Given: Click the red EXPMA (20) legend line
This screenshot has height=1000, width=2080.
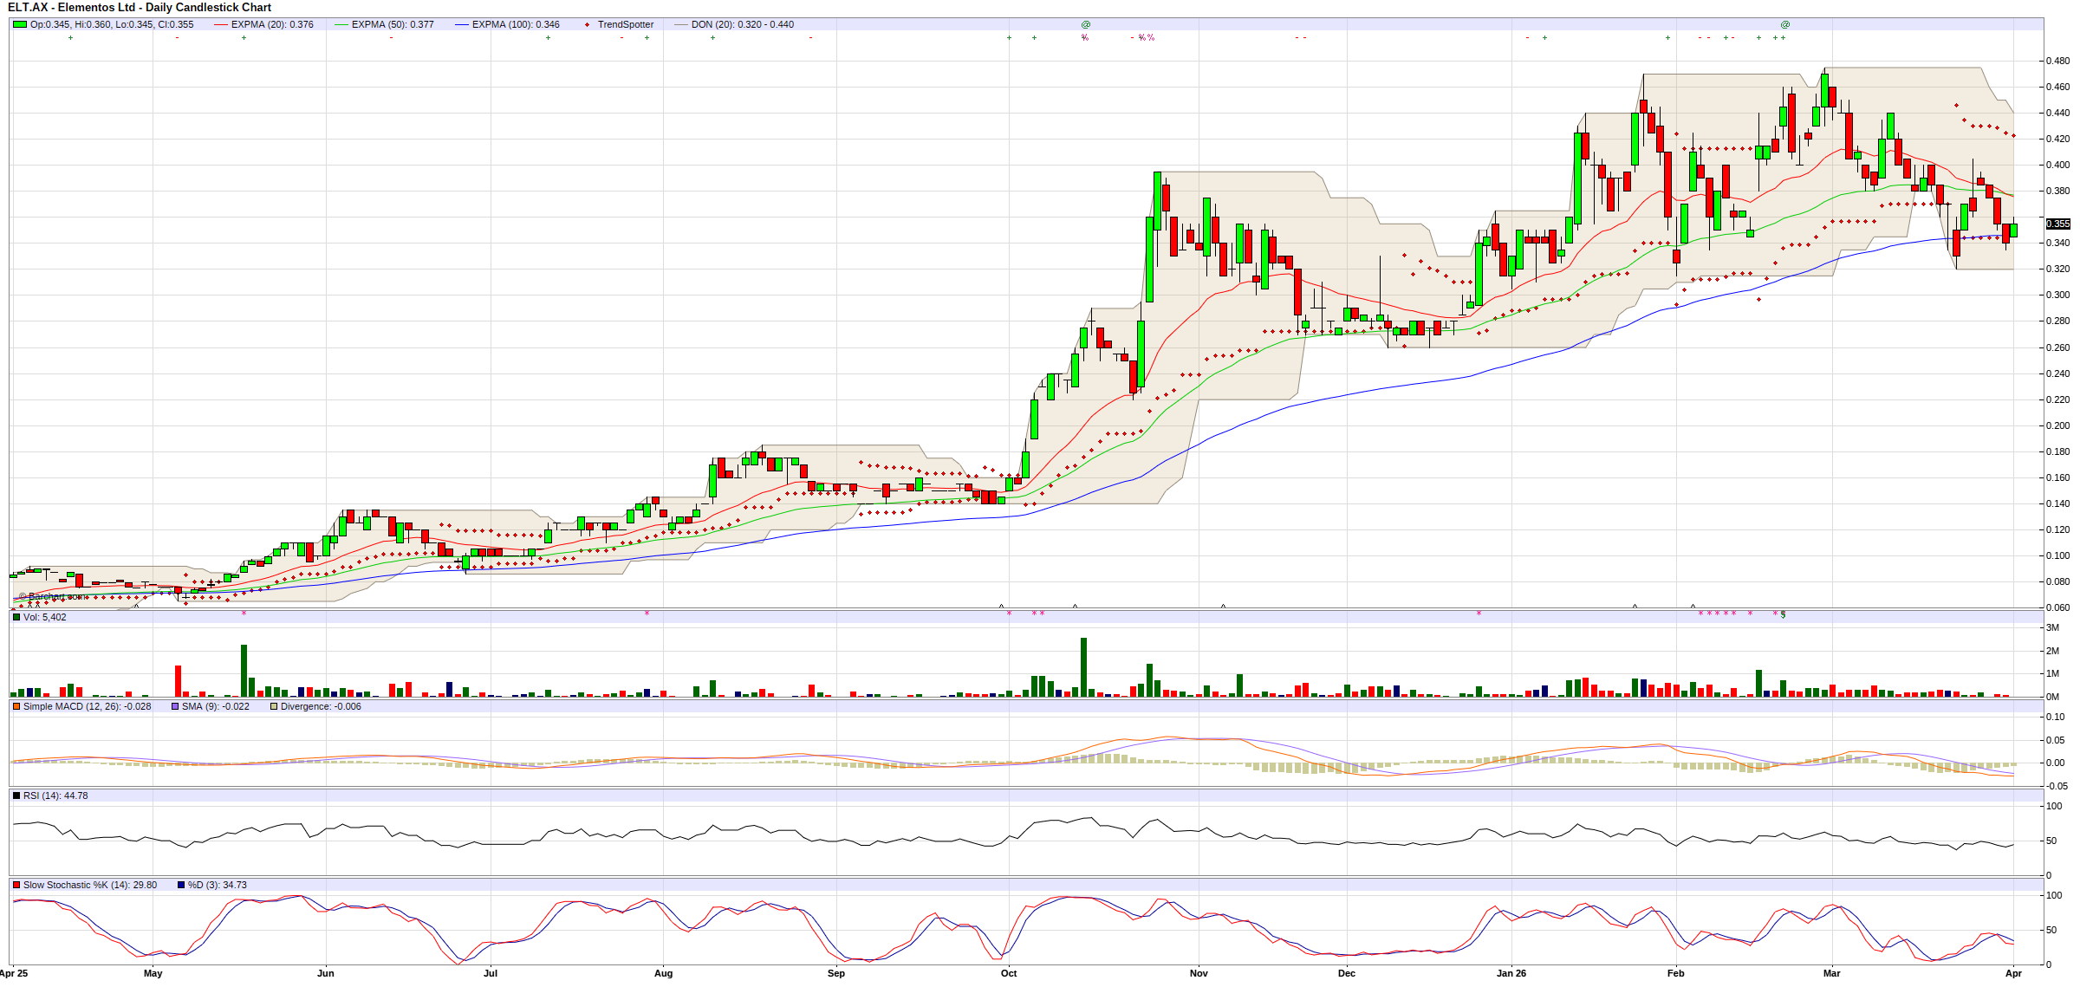Looking at the screenshot, I should (221, 24).
